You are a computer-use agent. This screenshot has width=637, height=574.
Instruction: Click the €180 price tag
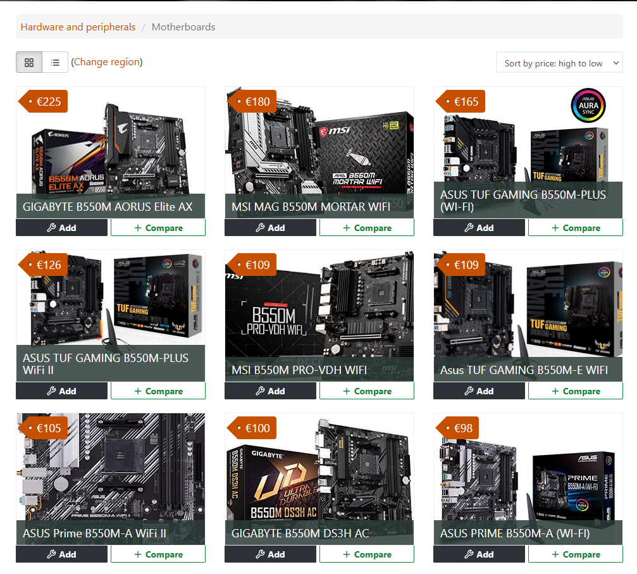[x=252, y=101]
